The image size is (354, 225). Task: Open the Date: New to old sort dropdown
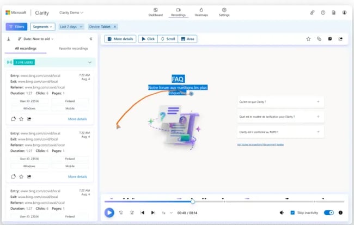click(x=35, y=39)
